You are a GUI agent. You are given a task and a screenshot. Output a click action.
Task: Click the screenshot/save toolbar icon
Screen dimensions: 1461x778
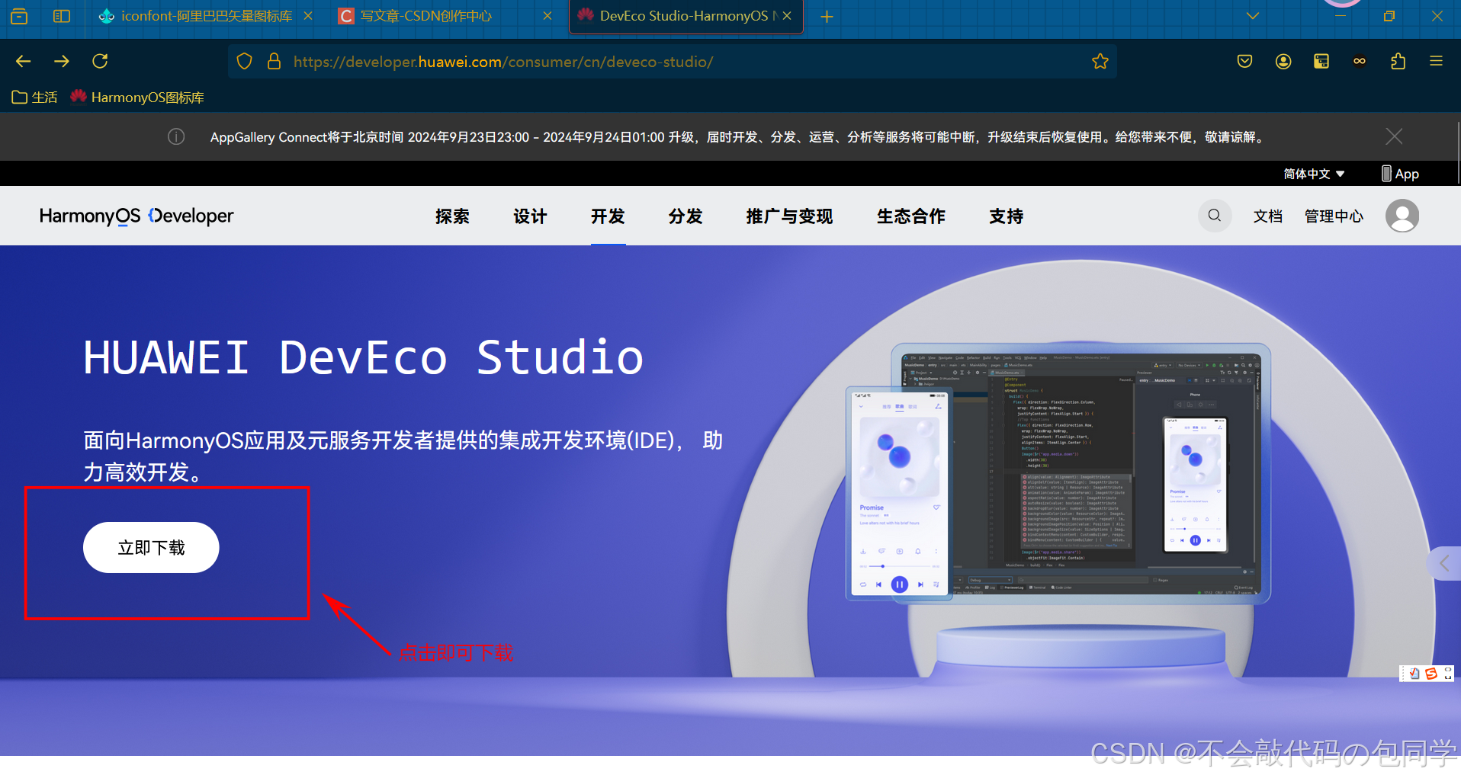(x=1321, y=61)
